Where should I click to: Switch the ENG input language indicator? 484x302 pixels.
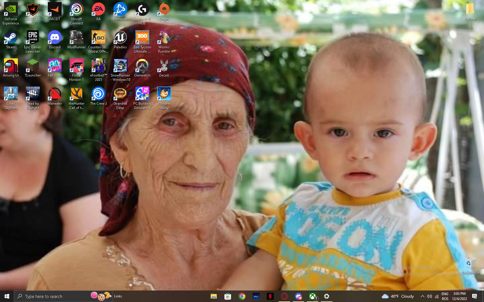445,296
